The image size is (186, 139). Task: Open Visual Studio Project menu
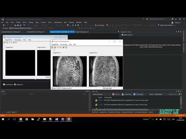pyautogui.click(x=18, y=22)
